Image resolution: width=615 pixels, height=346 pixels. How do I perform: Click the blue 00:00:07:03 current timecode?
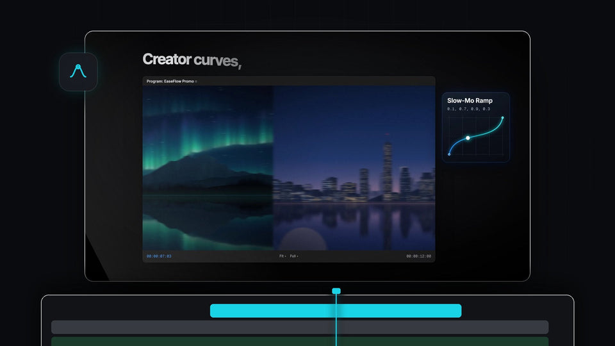coord(159,256)
